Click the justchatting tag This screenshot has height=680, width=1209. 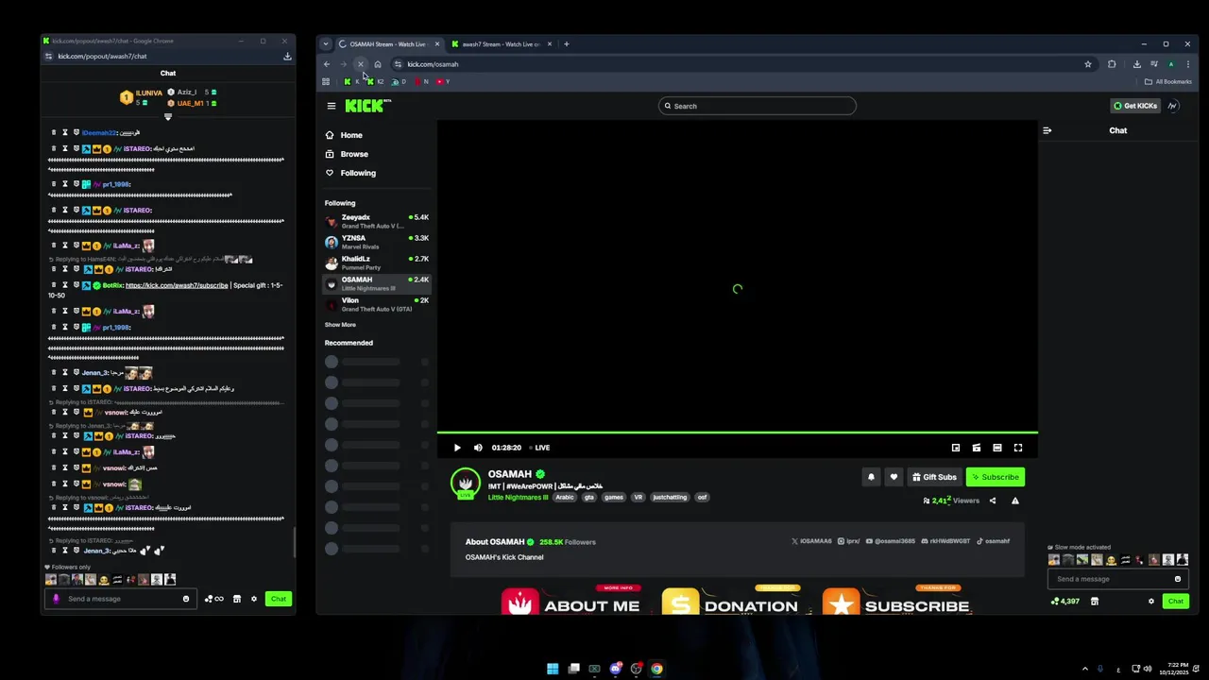tap(670, 497)
